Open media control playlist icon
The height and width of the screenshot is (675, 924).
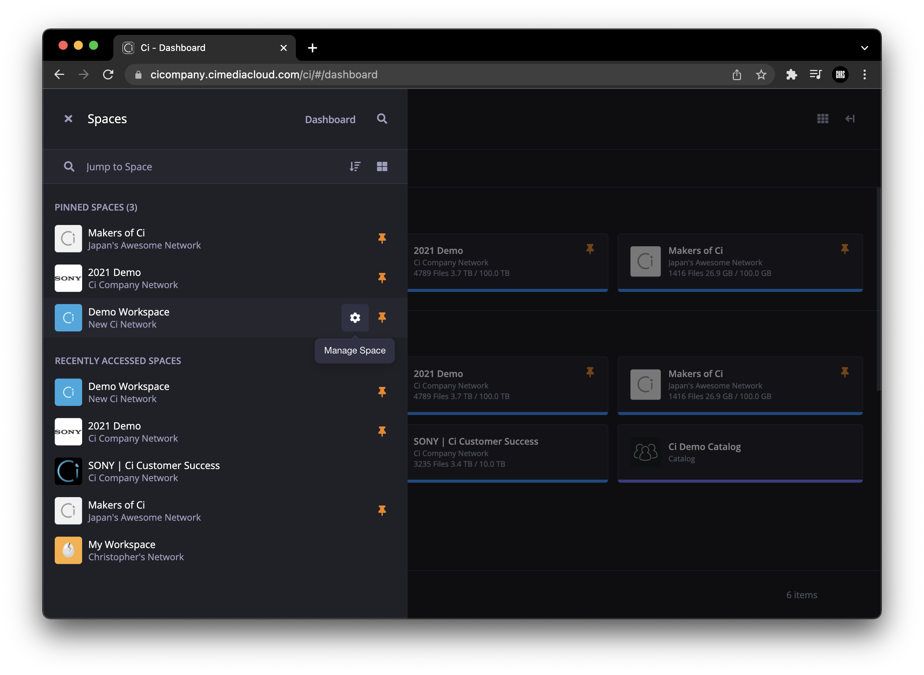[816, 75]
